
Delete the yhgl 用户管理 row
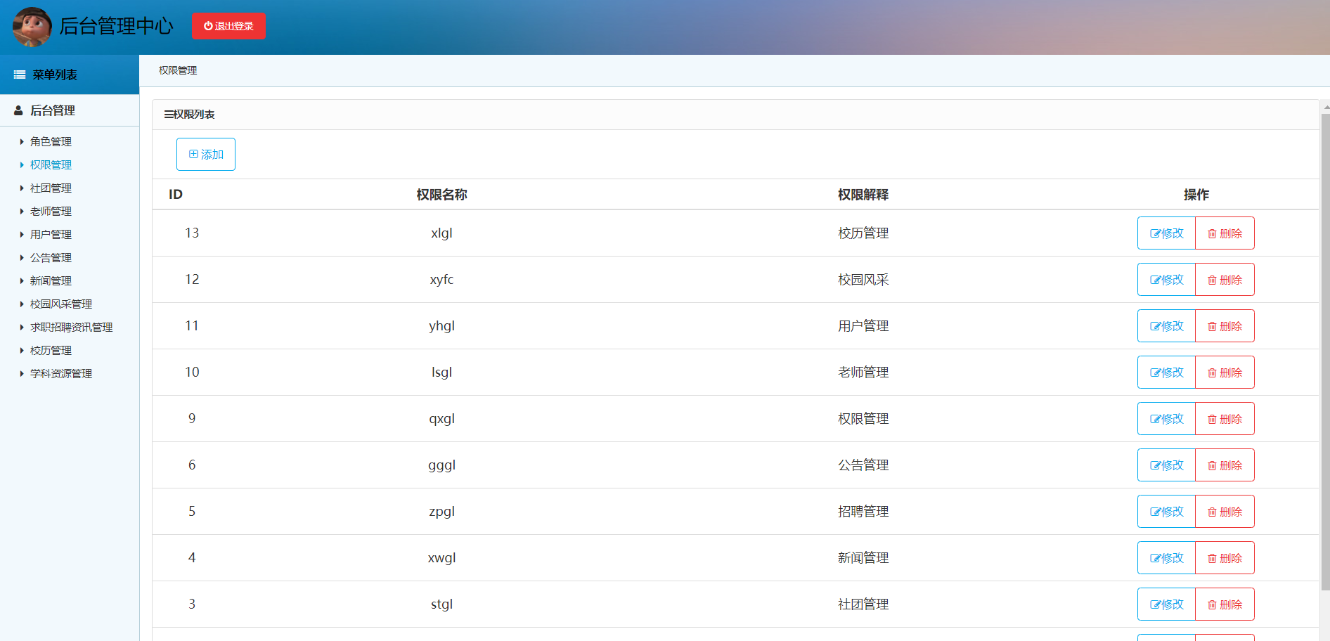point(1225,325)
